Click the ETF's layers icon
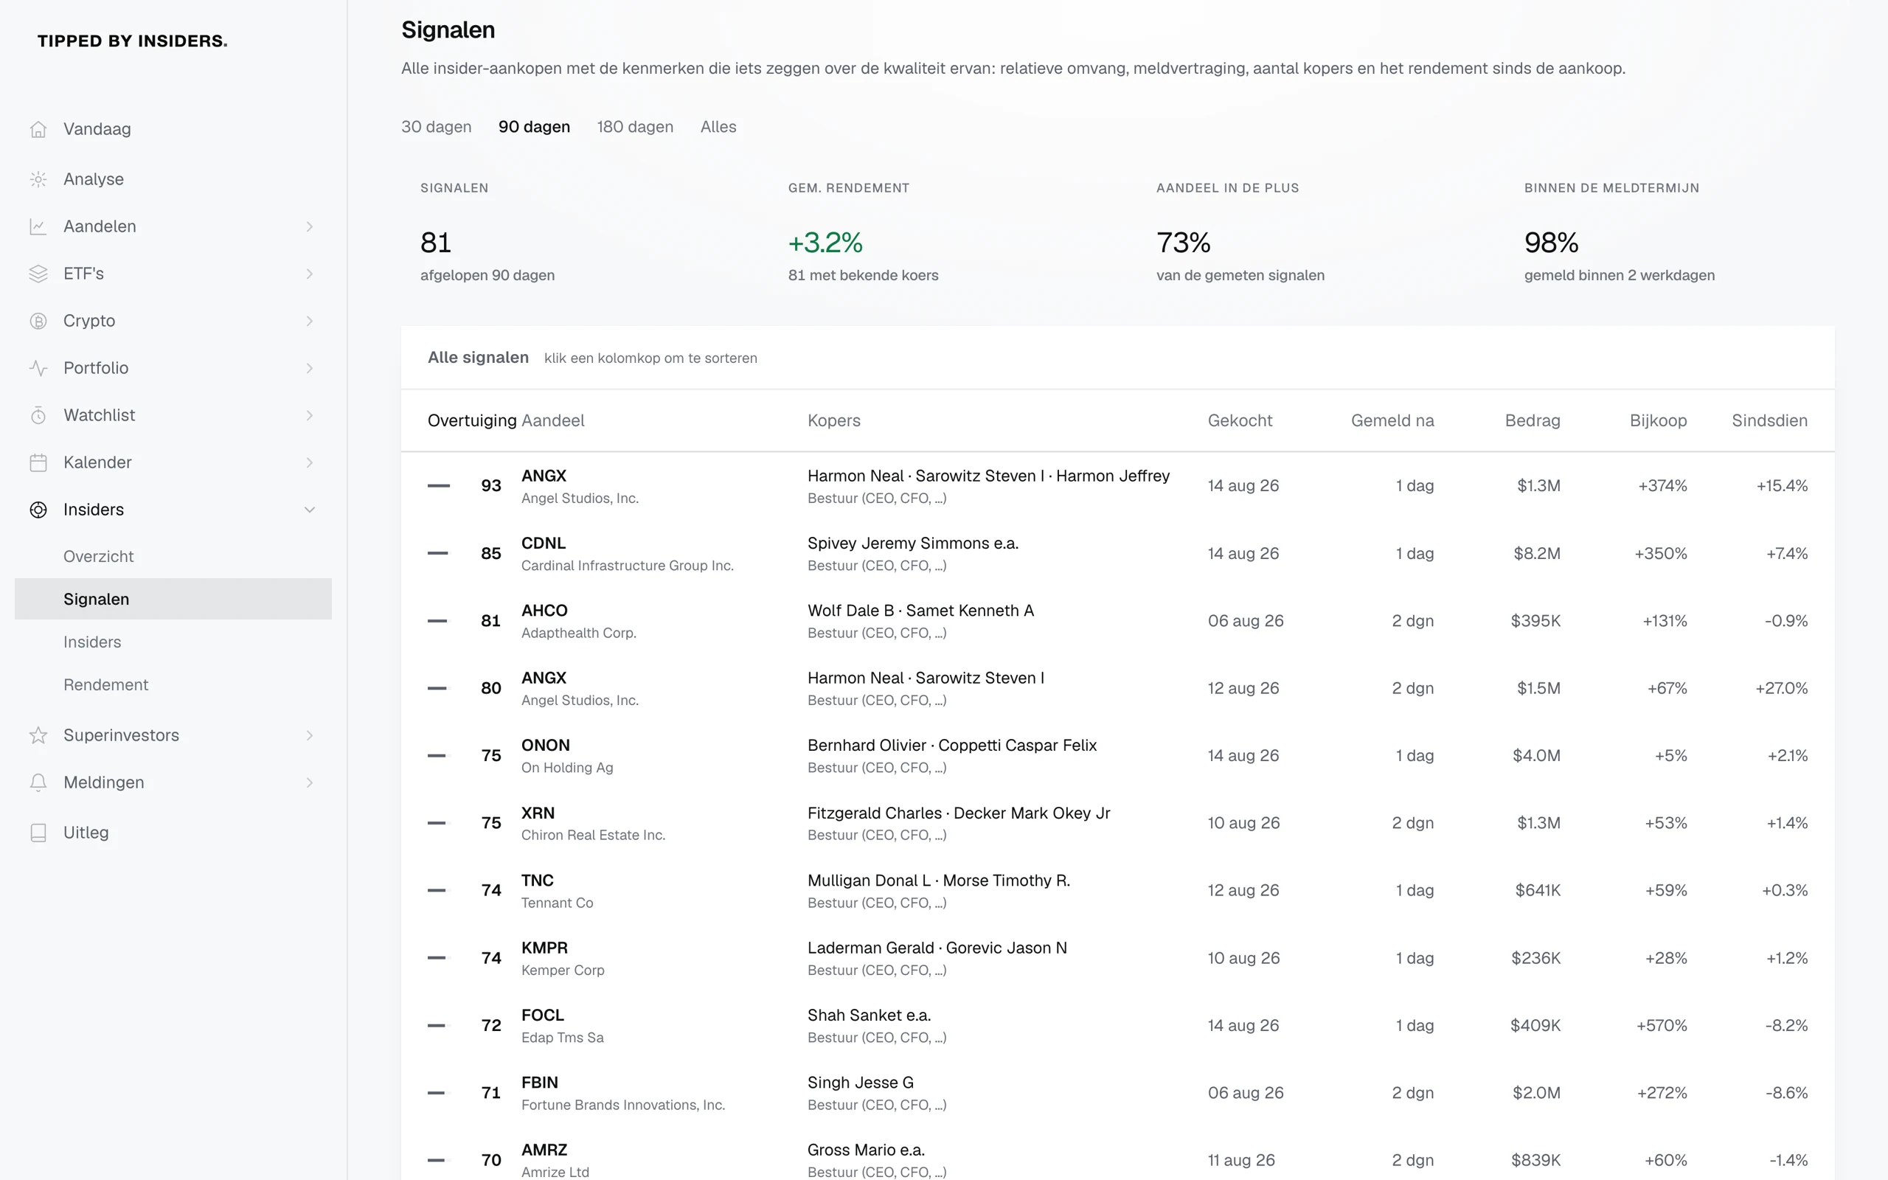The image size is (1888, 1180). [x=38, y=274]
